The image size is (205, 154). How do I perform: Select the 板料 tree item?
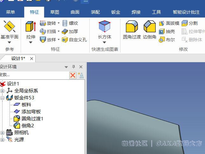pyautogui.click(x=26, y=105)
